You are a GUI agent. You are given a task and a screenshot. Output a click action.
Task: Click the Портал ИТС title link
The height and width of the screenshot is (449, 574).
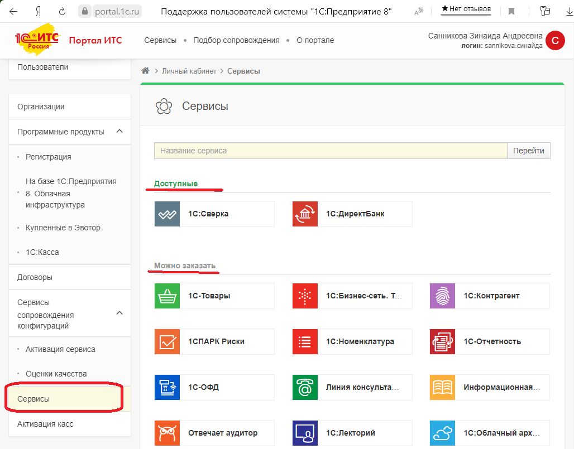click(x=95, y=40)
